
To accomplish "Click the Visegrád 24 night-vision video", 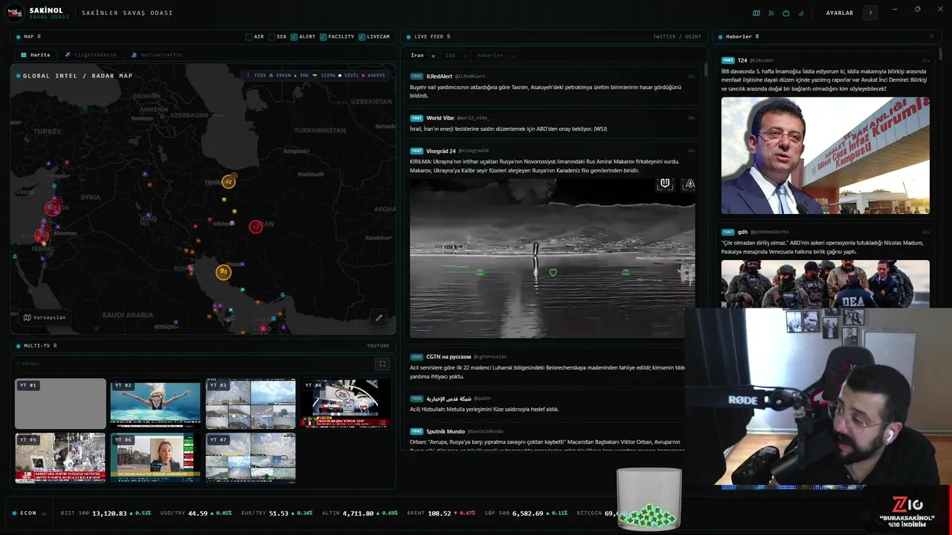I will tap(553, 258).
